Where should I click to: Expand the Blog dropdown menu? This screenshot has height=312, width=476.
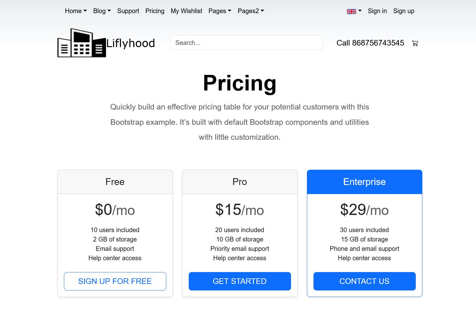[102, 11]
